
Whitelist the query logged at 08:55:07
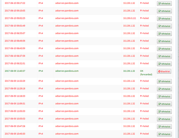[x=164, y=34]
